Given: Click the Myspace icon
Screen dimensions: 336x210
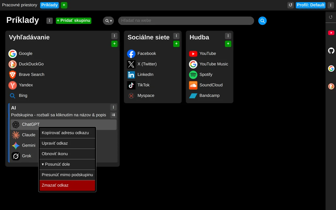Looking at the screenshot, I should 131,96.
